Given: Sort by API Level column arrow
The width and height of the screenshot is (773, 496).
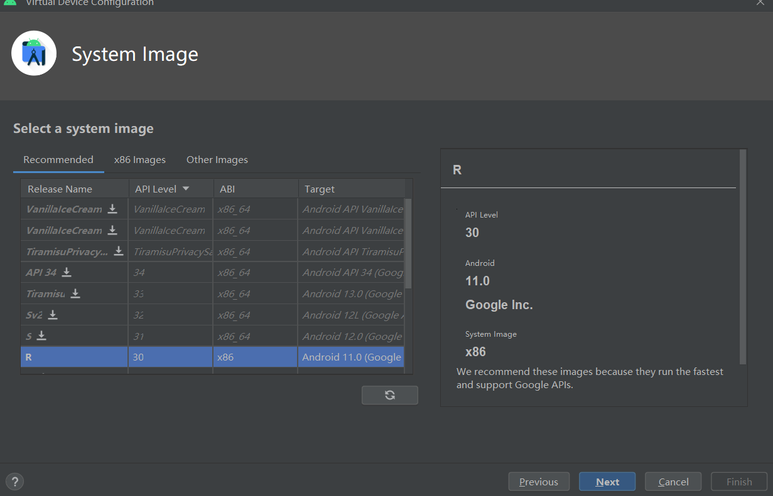Looking at the screenshot, I should (186, 189).
